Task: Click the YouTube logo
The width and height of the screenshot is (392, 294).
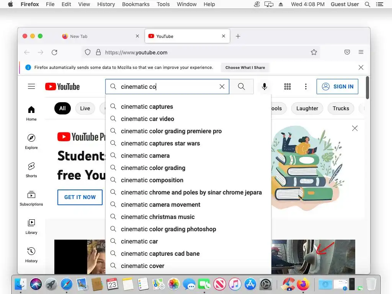Action: pyautogui.click(x=62, y=87)
